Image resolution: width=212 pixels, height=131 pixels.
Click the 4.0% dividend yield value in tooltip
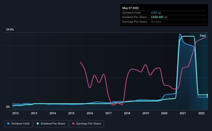click(x=154, y=13)
